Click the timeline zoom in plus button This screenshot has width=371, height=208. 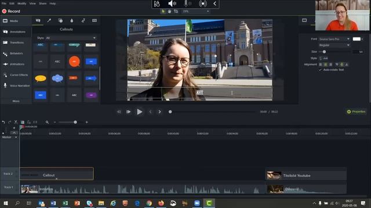tap(87, 122)
